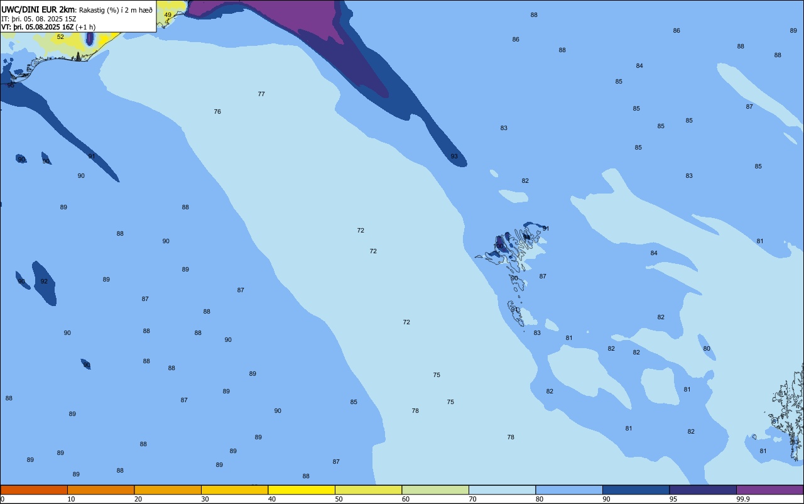The height and width of the screenshot is (504, 804).
Task: Click the map humidity value '93'
Action: [x=454, y=156]
